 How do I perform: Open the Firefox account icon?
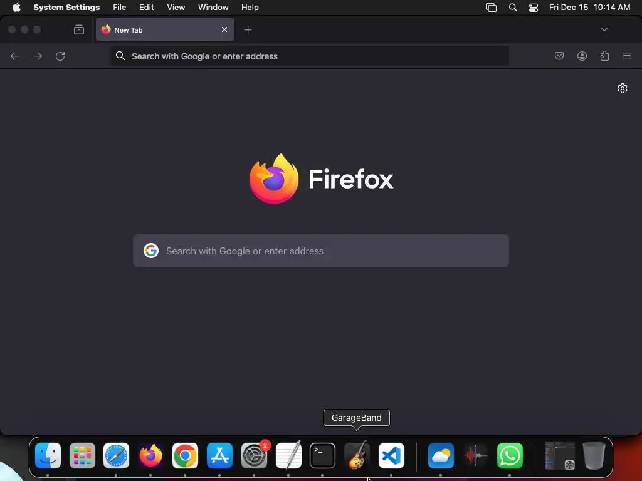click(x=582, y=56)
